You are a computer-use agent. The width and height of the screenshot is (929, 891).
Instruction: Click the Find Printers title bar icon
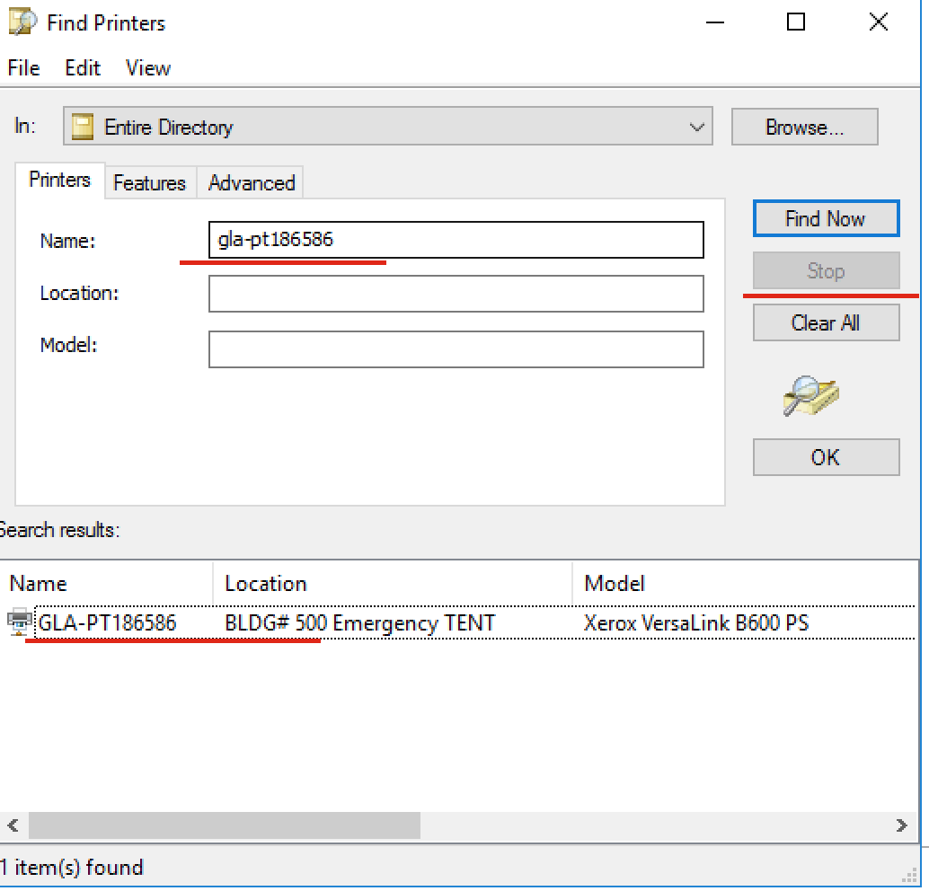22,22
